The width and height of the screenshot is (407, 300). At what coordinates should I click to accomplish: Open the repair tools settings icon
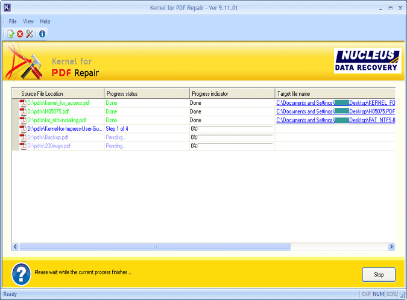tap(30, 34)
